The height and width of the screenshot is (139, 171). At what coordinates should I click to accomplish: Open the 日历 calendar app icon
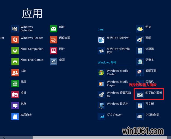15,83
